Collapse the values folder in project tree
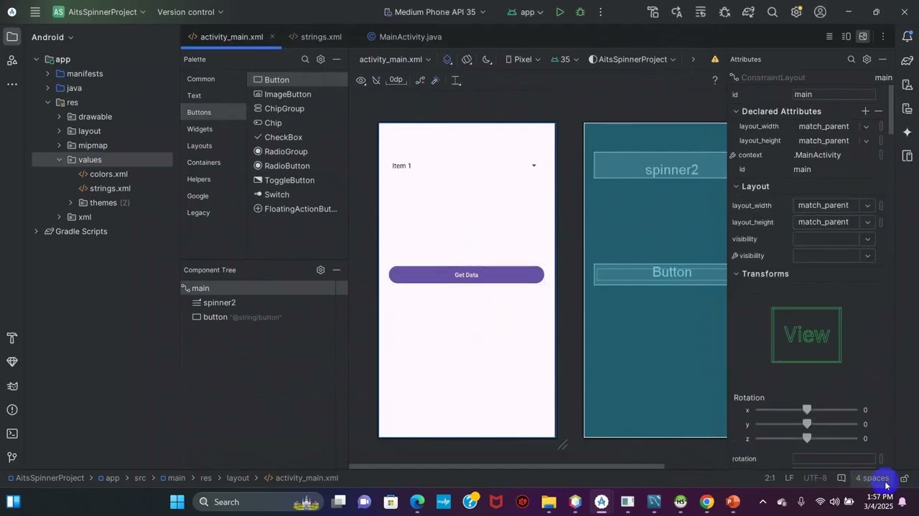The height and width of the screenshot is (516, 919). [x=60, y=160]
